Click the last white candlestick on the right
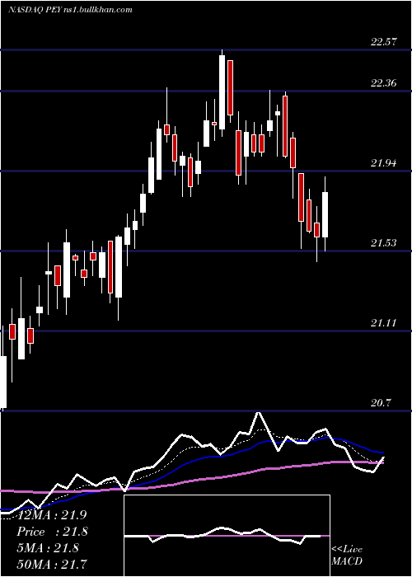Screen dimensions: 412x577 tap(325, 214)
